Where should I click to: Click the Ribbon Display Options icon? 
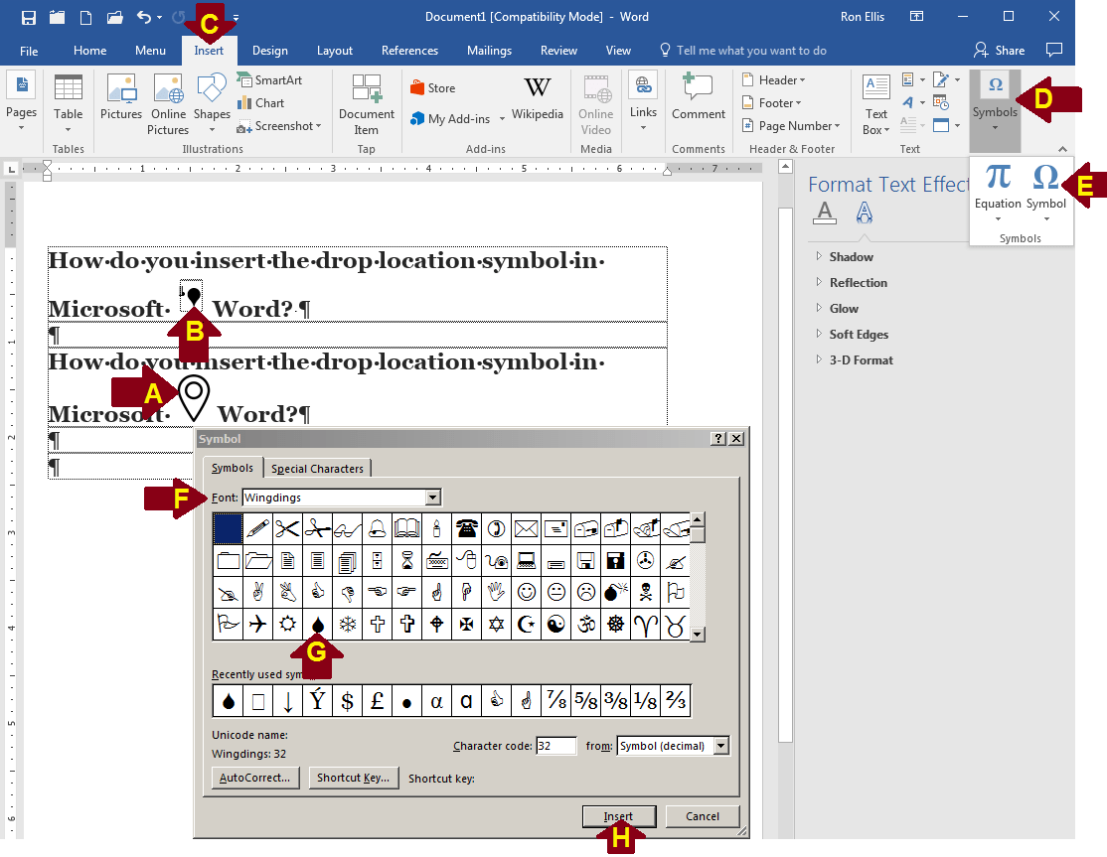click(916, 16)
